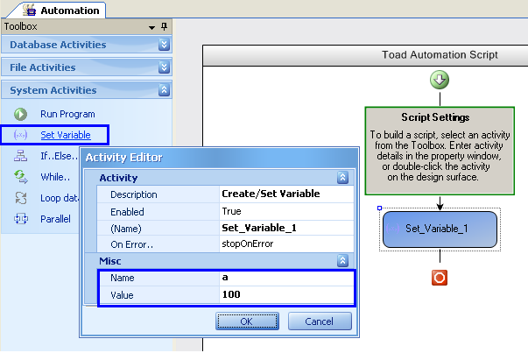The image size is (528, 353).
Task: Select the Set_Variable_1 node on canvas
Action: (x=440, y=229)
